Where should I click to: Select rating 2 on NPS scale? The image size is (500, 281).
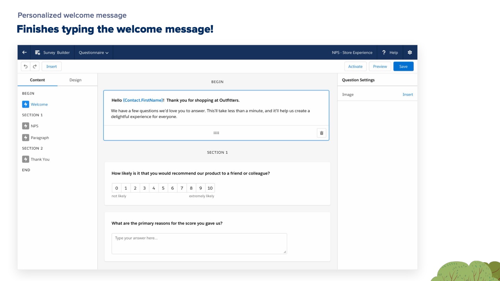pyautogui.click(x=135, y=188)
